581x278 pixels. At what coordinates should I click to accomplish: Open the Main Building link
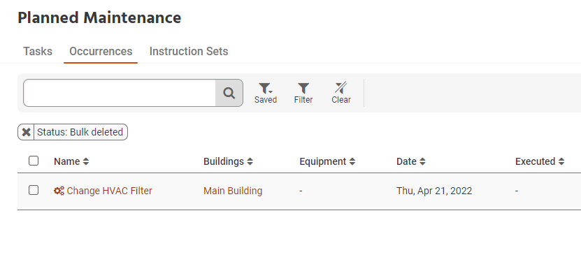tap(233, 191)
